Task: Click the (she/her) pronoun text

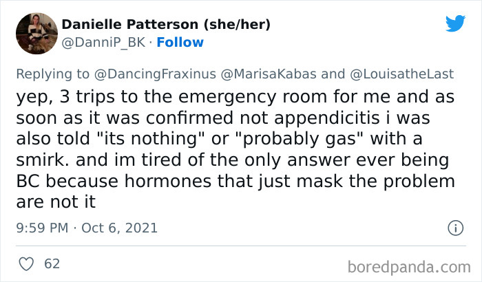Action: (x=235, y=25)
